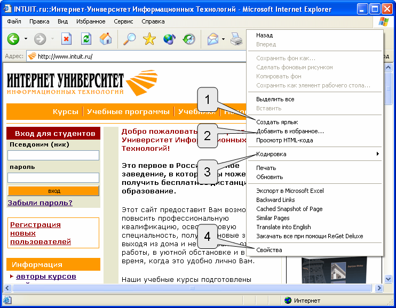
Task: Open Регистрация новых пользователей link
Action: pos(41,233)
